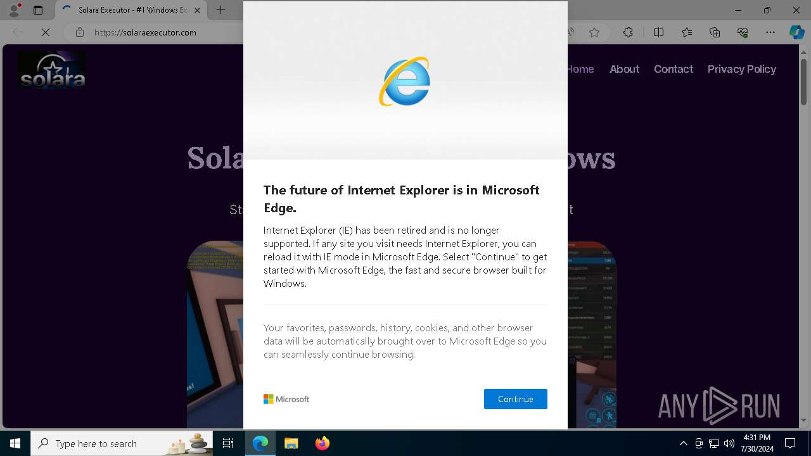Add this page to favorites (star icon)
Viewport: 811px width, 456px height.
[594, 32]
